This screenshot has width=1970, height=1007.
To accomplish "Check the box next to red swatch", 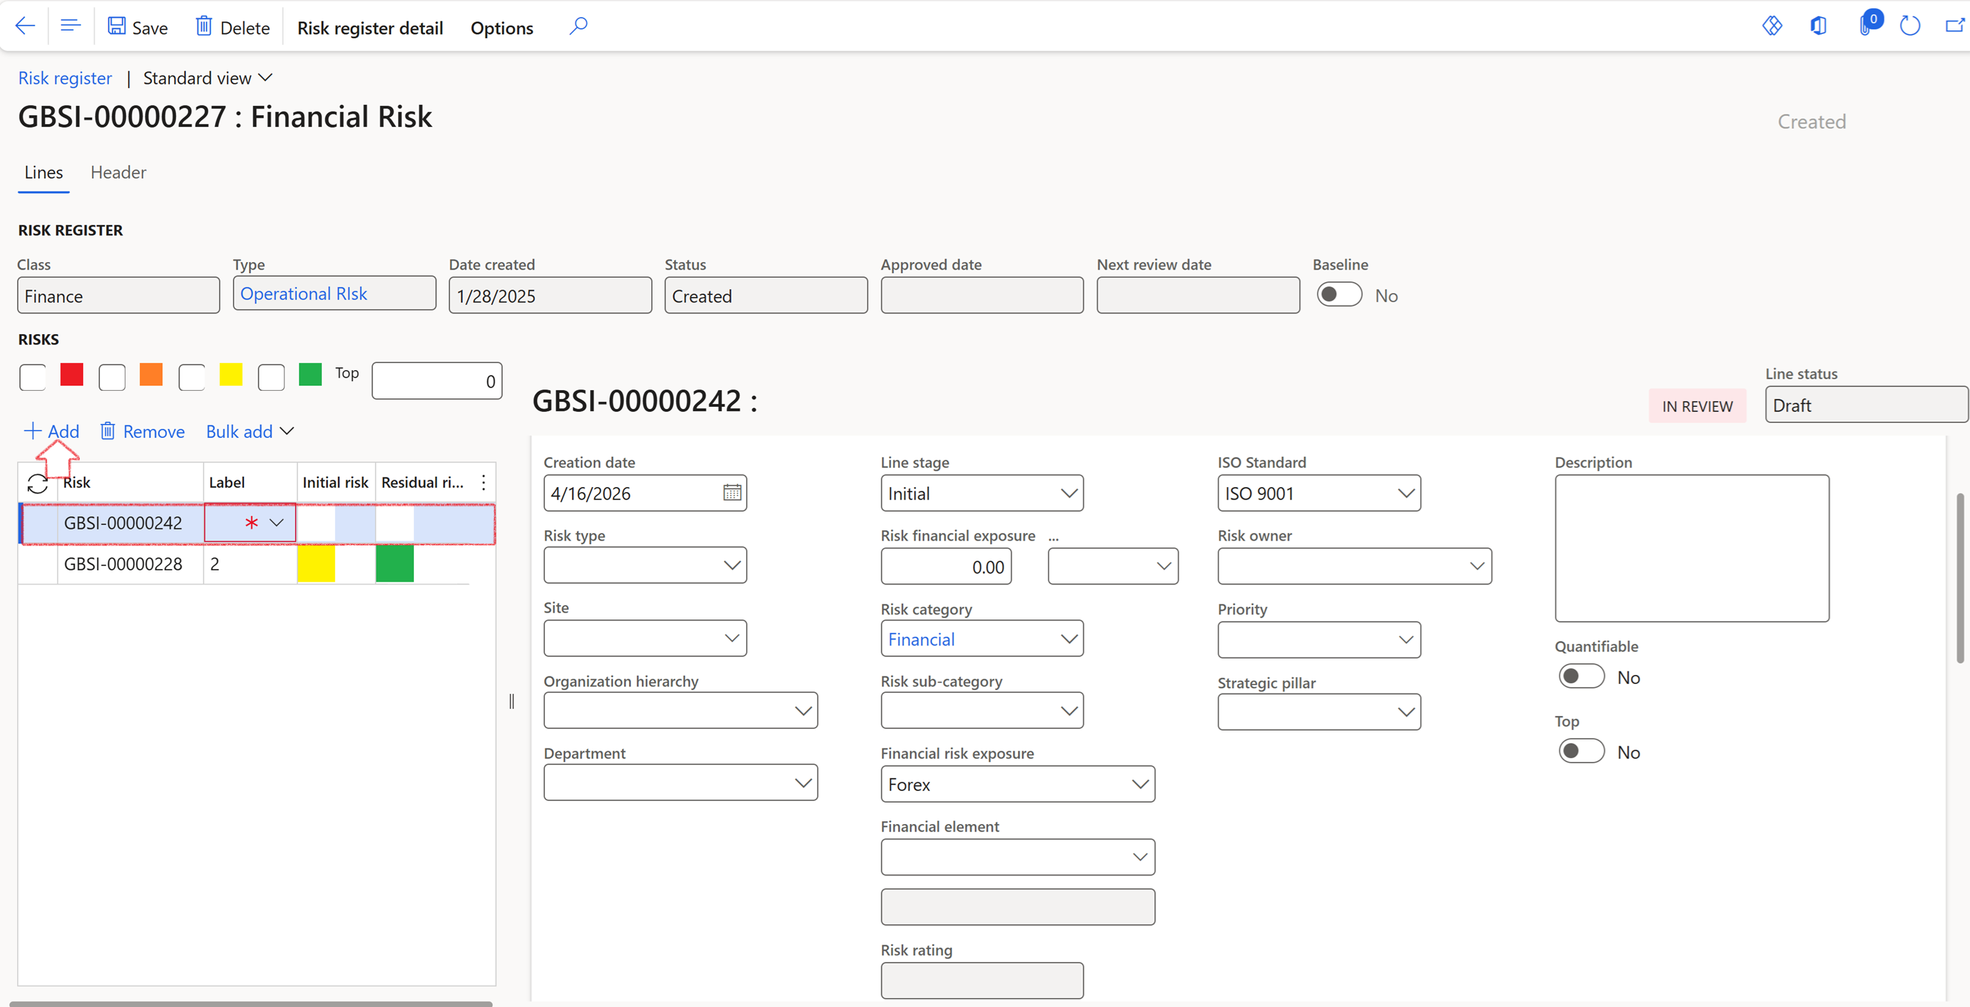I will tap(33, 377).
